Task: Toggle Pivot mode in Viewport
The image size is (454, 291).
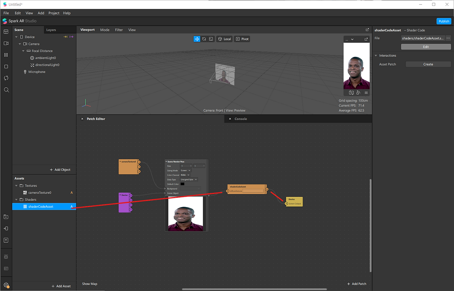Action: pyautogui.click(x=242, y=39)
